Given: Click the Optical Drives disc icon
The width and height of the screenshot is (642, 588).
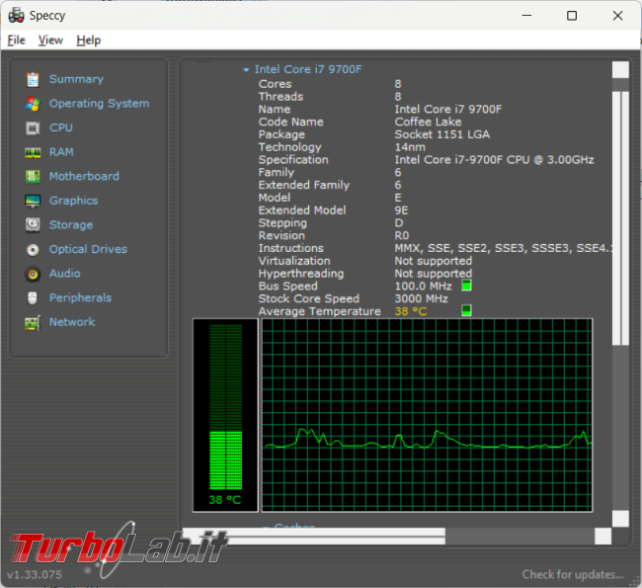Looking at the screenshot, I should tap(33, 250).
